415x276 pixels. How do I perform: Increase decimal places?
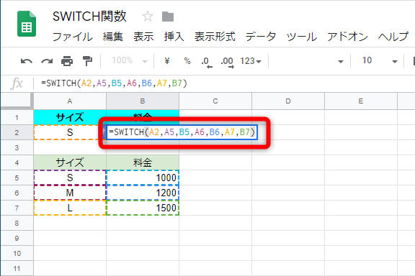click(227, 63)
